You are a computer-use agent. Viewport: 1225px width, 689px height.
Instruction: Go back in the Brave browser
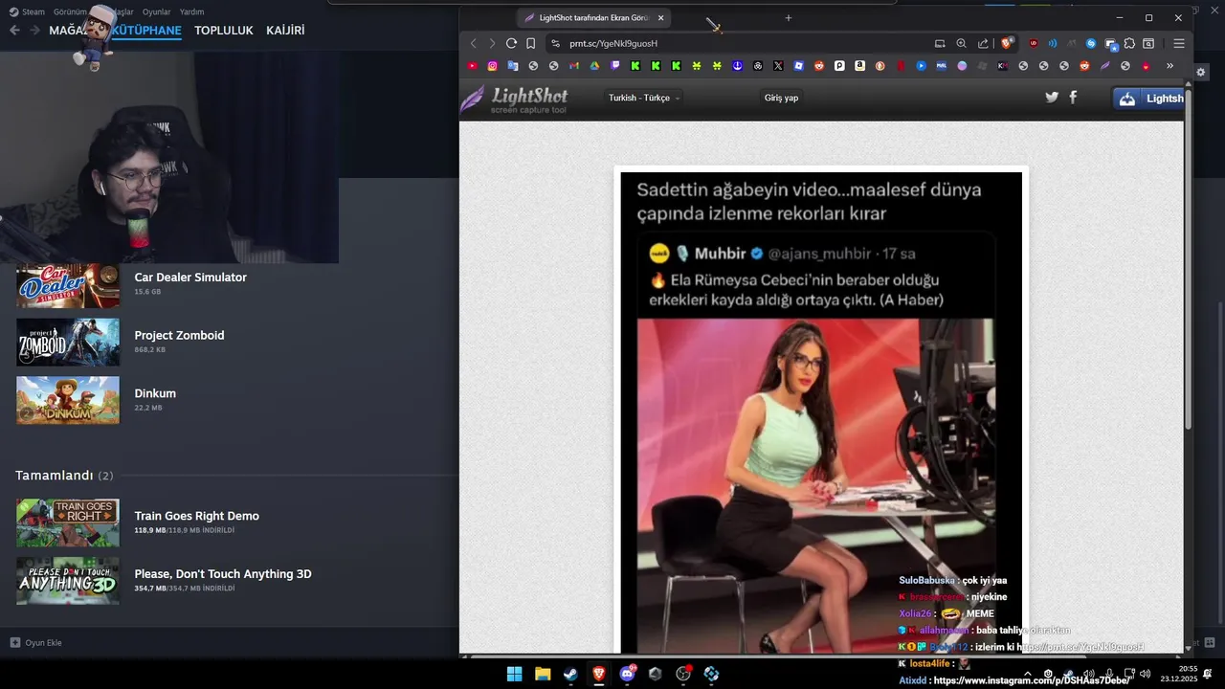pos(473,43)
